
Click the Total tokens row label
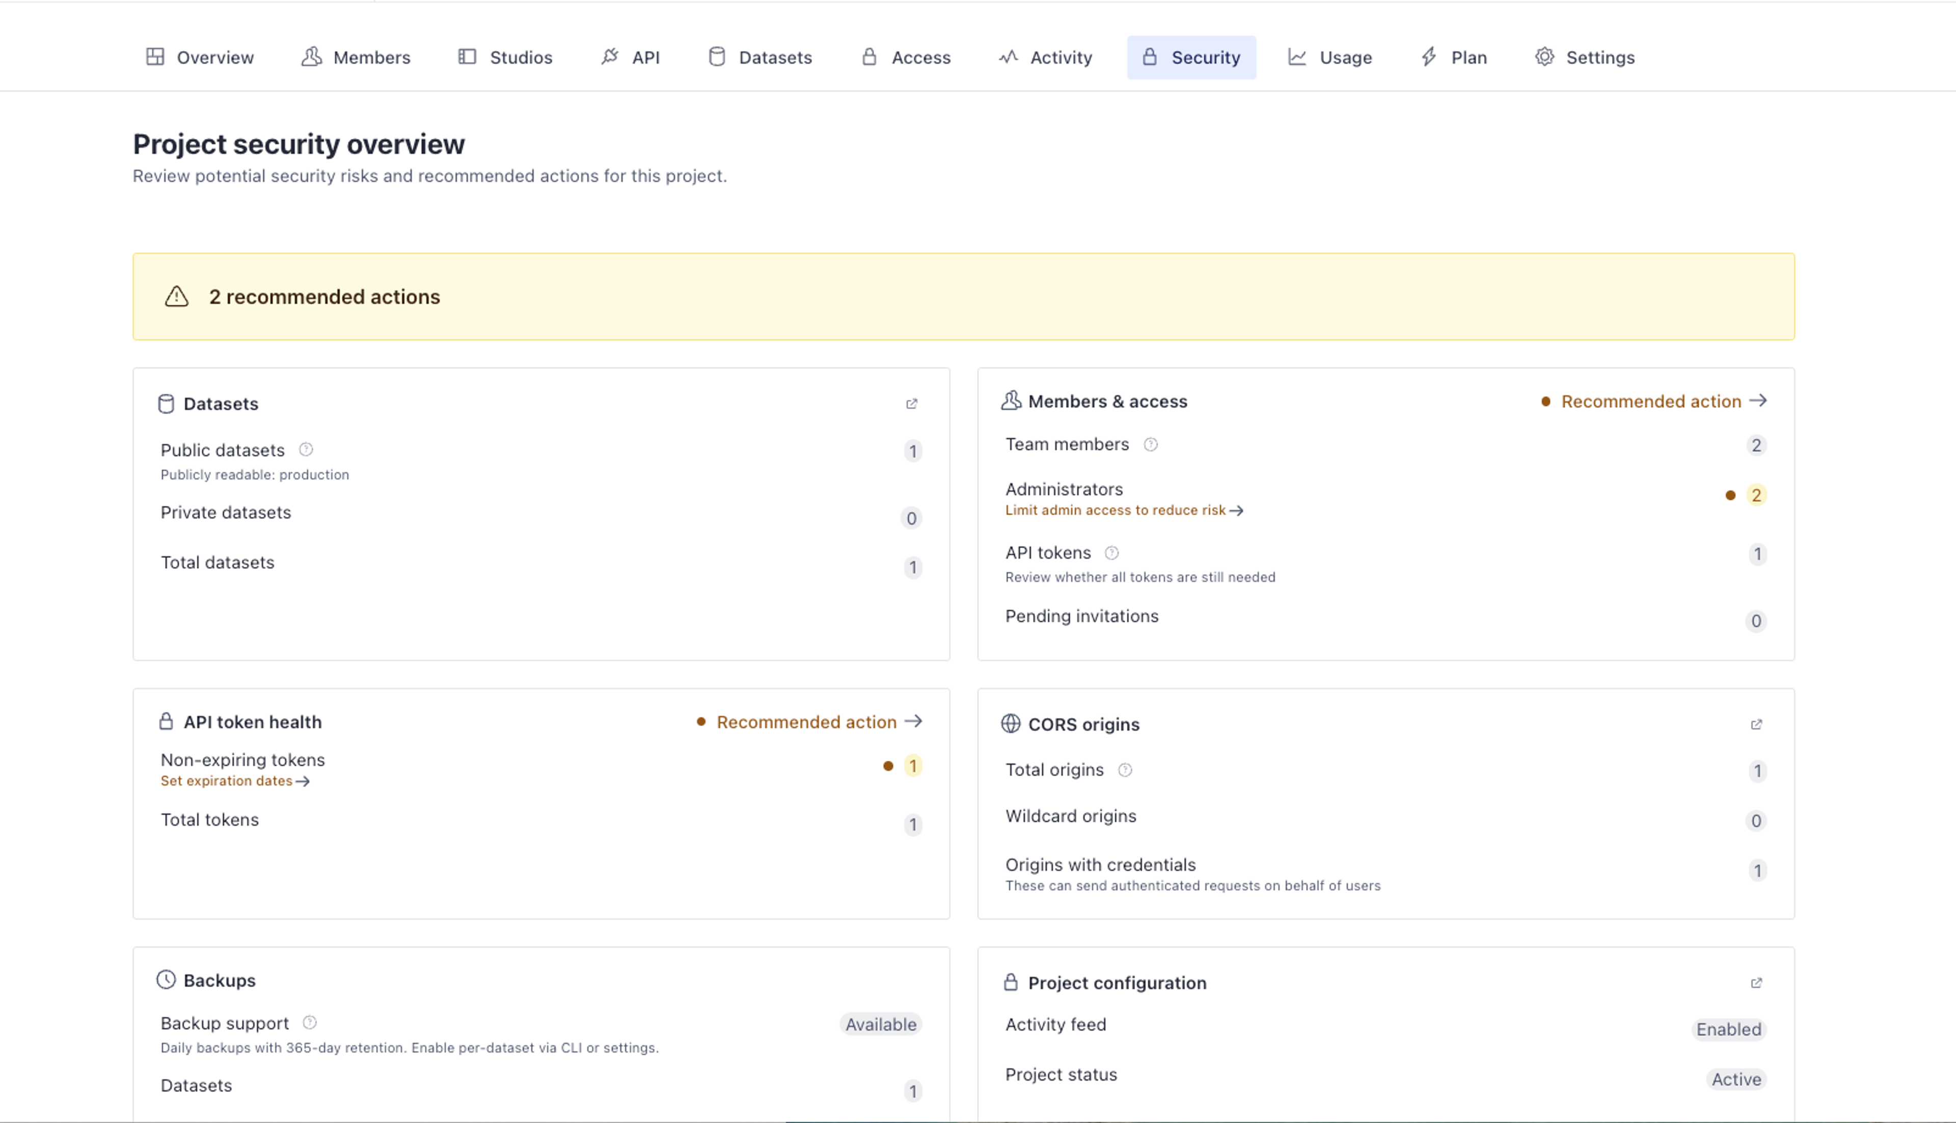(210, 820)
